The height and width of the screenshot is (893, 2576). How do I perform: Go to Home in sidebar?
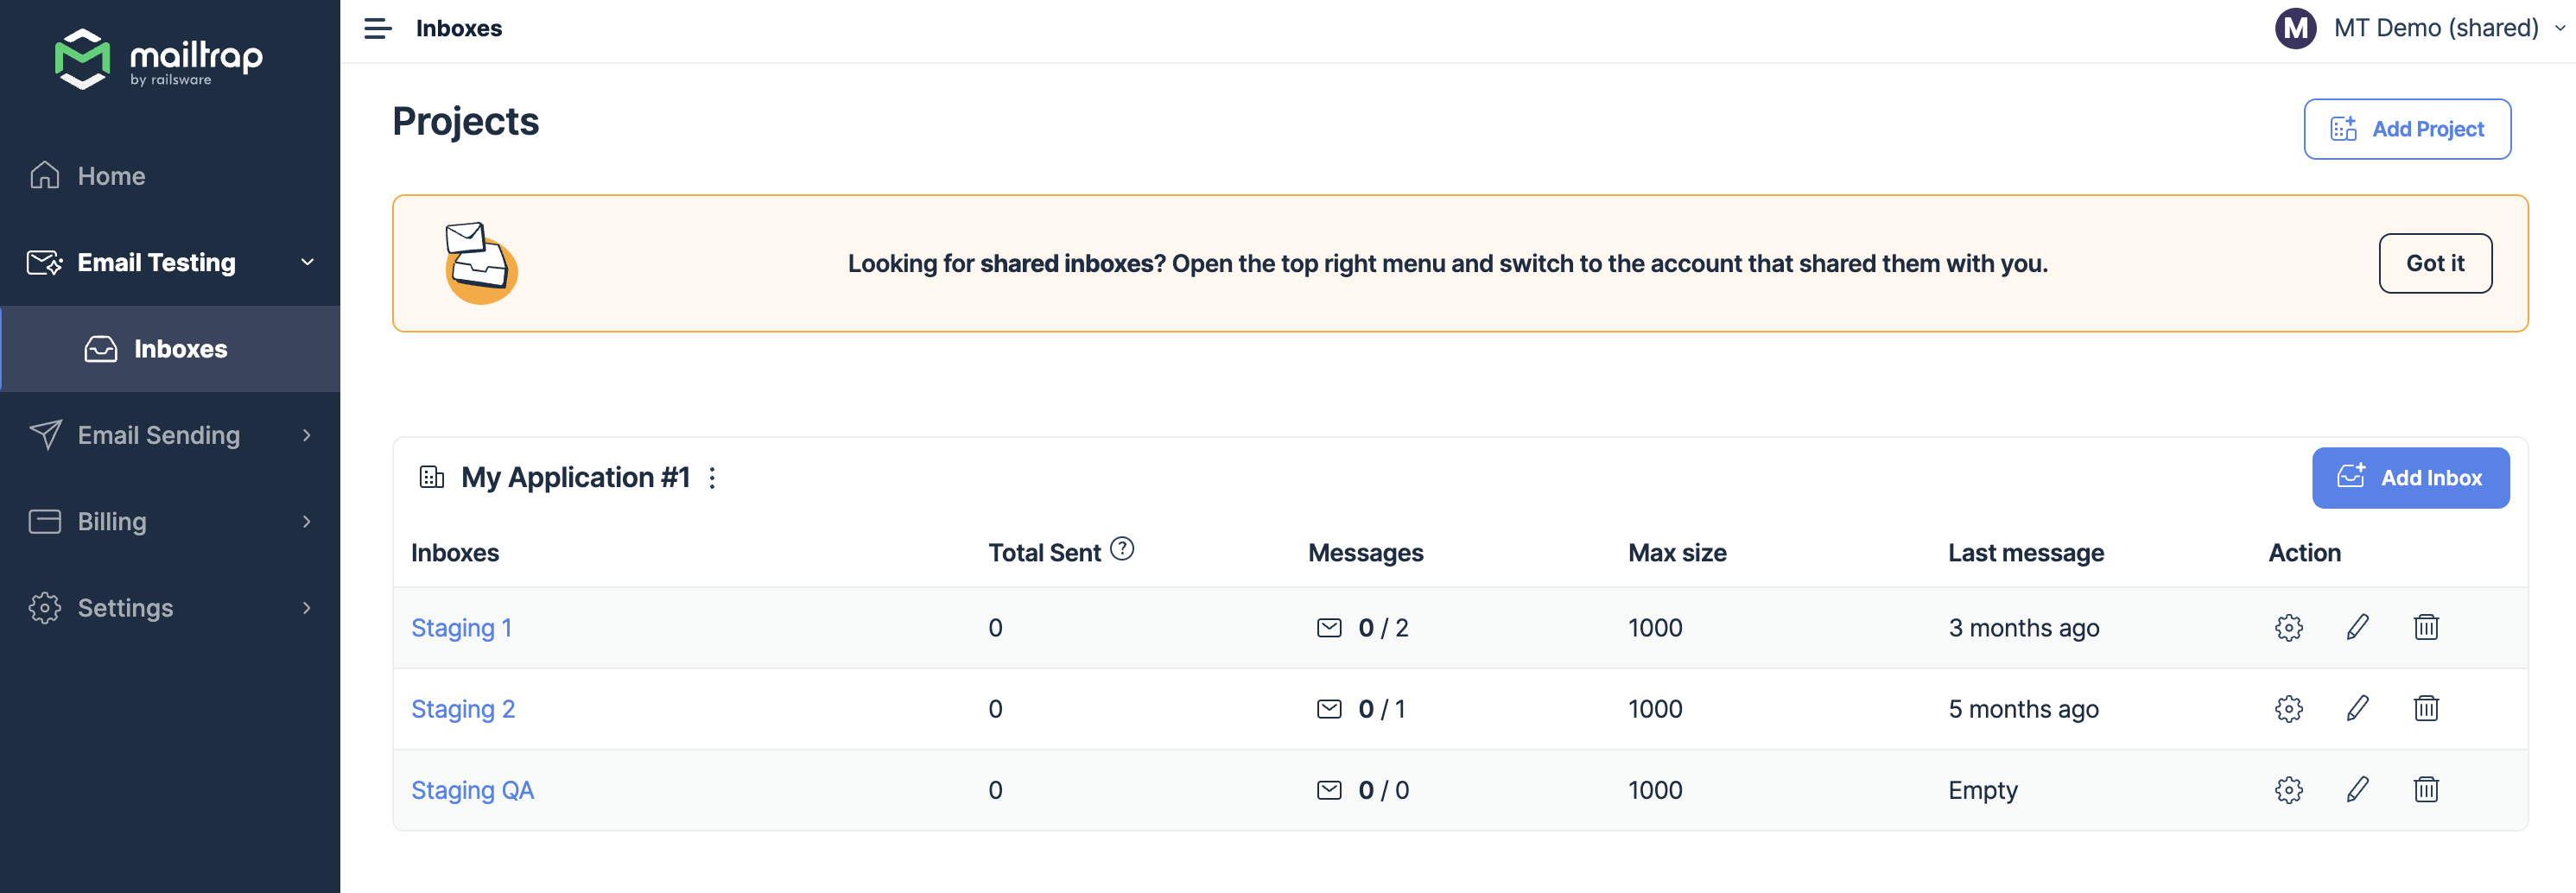[111, 176]
